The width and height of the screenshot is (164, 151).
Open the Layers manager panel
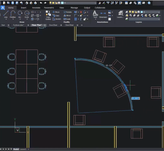click(x=120, y=14)
